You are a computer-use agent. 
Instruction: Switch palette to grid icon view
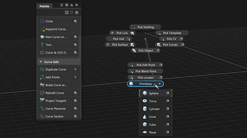[67, 12]
